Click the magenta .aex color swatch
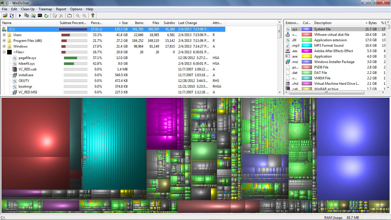This screenshot has height=220, width=391. click(307, 51)
